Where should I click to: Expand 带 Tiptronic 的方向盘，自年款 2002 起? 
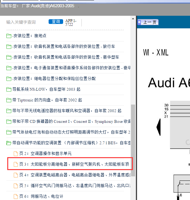click(x=47, y=100)
